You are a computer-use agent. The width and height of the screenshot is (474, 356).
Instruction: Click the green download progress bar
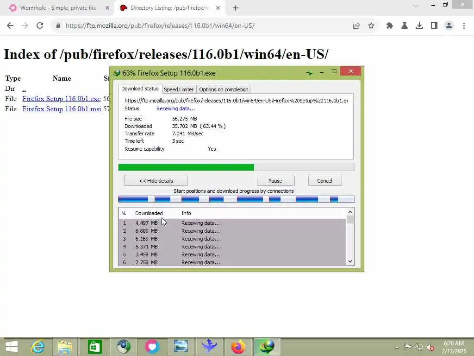[x=237, y=167]
